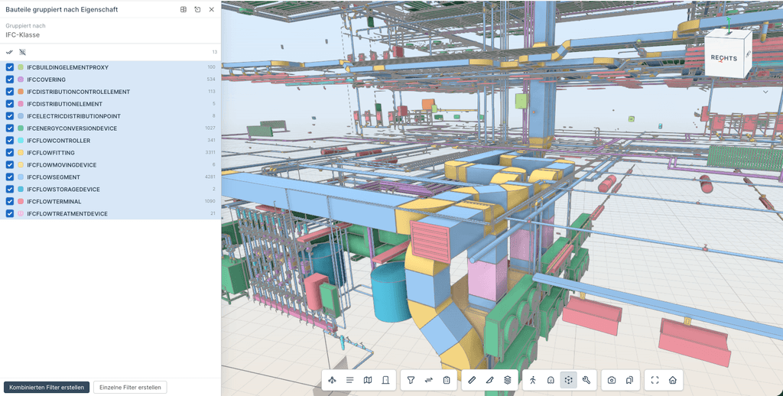Image resolution: width=783 pixels, height=396 pixels.
Task: Click the RECHTS face of view cube
Action: pos(724,58)
